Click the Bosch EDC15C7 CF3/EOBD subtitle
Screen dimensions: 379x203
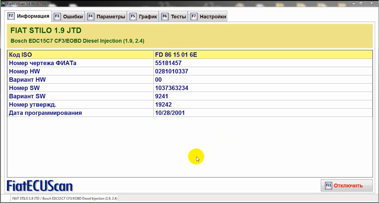[77, 41]
